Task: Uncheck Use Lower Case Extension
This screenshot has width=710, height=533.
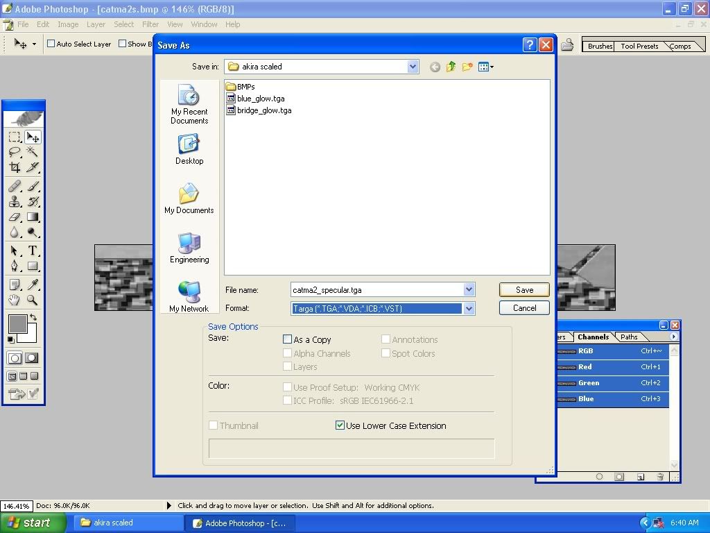Action: 340,425
